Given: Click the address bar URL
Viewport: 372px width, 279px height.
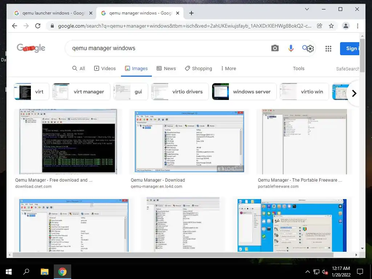Looking at the screenshot, I should 185,26.
